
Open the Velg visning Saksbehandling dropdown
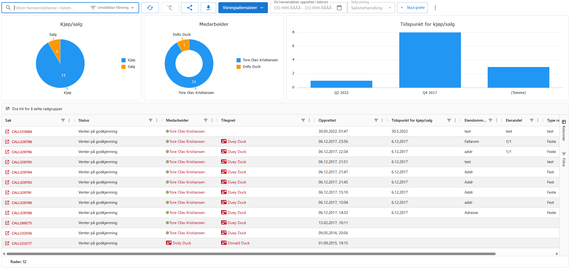371,8
